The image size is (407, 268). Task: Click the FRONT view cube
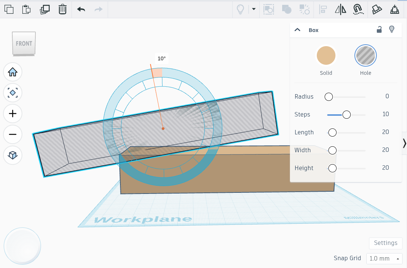click(x=24, y=44)
